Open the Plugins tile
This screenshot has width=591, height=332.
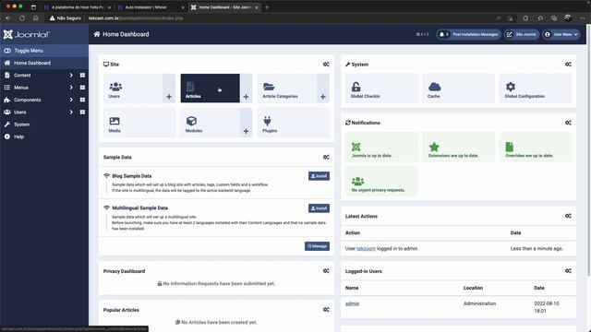293,123
